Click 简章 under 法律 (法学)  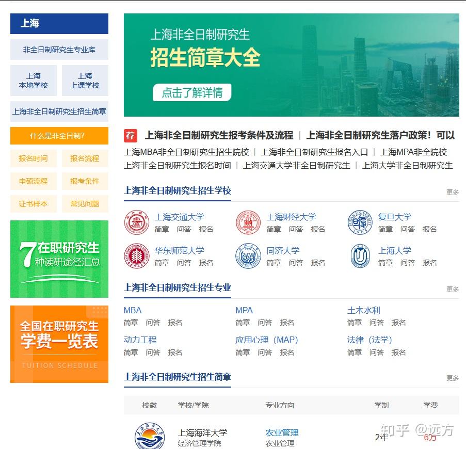(x=354, y=352)
